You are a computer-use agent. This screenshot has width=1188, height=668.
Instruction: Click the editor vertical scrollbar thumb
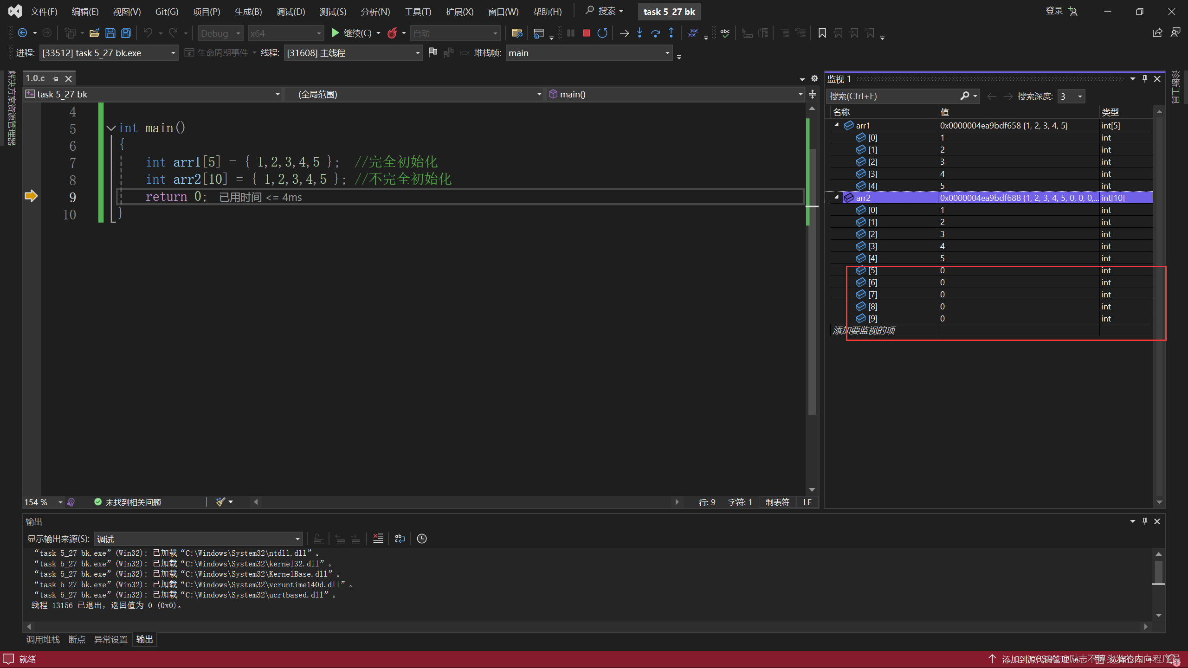[812, 281]
